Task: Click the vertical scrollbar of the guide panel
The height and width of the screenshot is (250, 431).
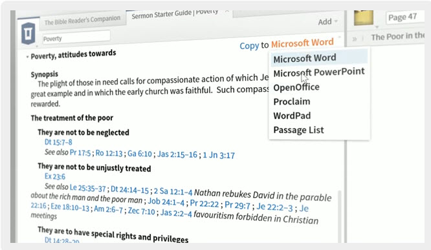Action: pos(340,217)
